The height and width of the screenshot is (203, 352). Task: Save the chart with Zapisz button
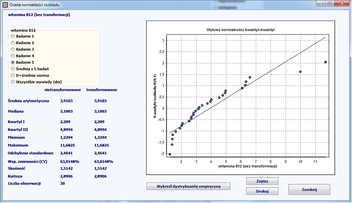tap(262, 181)
